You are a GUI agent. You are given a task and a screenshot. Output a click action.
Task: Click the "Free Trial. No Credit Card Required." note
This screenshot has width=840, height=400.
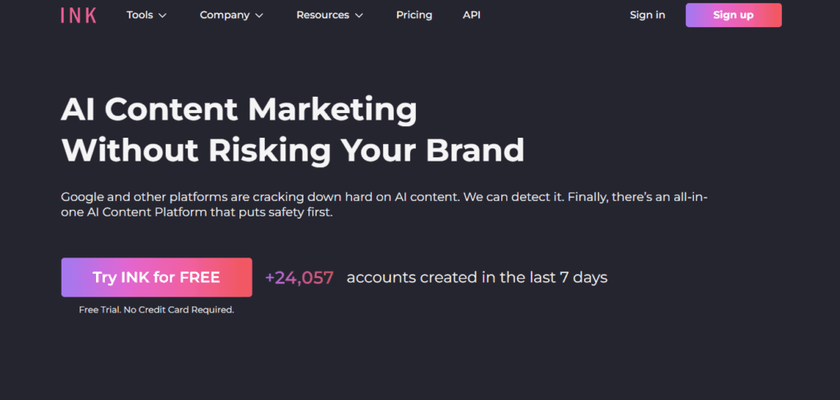click(x=156, y=310)
